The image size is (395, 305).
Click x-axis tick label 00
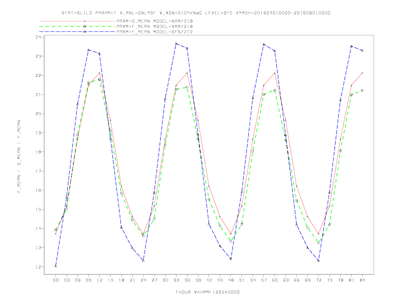(55, 280)
